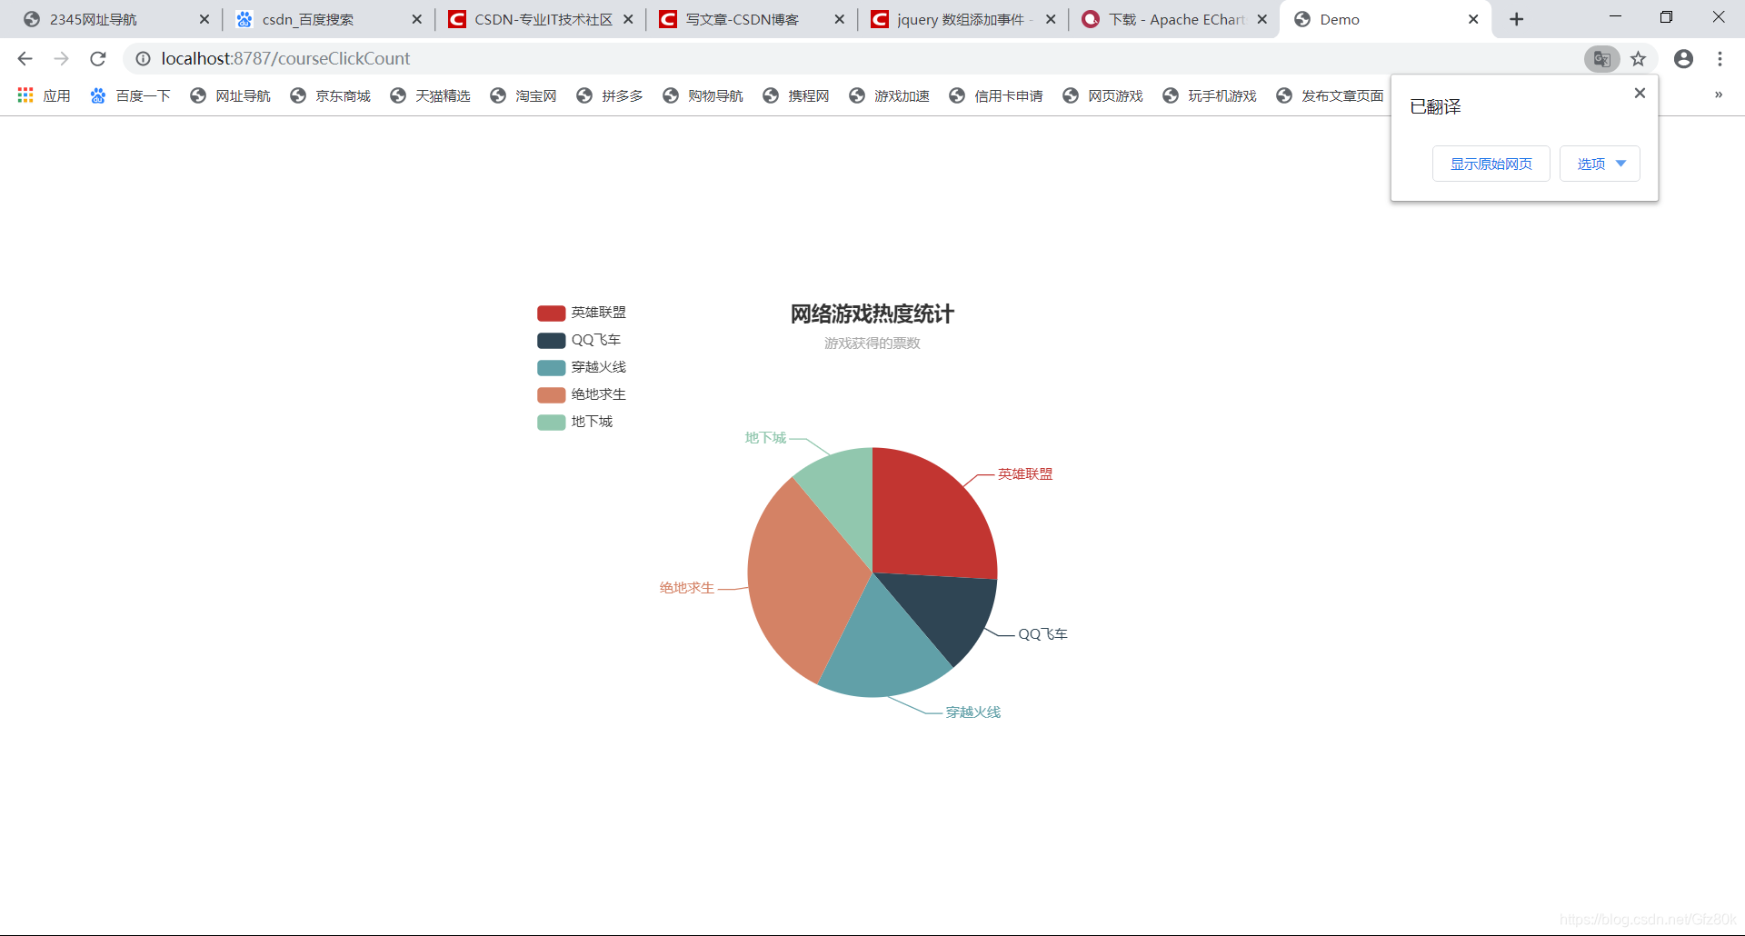Close the 已翻译 translate popup
The image size is (1745, 936).
[x=1640, y=93]
